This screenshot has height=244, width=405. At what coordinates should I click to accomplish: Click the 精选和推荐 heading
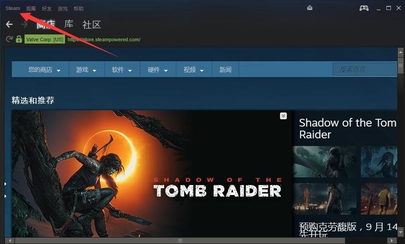click(33, 100)
